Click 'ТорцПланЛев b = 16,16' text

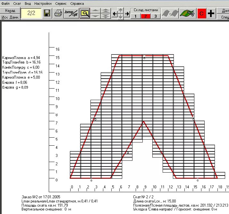[x=21, y=62]
